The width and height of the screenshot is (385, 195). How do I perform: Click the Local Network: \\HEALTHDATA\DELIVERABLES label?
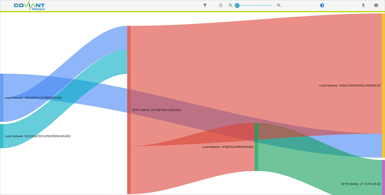pyautogui.click(x=350, y=85)
